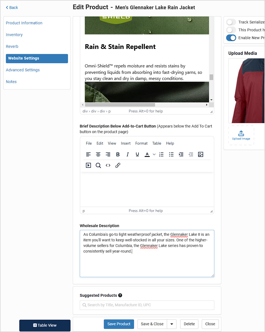The height and width of the screenshot is (332, 265).
Task: Center-align text in brief description editor
Action: tap(98, 154)
